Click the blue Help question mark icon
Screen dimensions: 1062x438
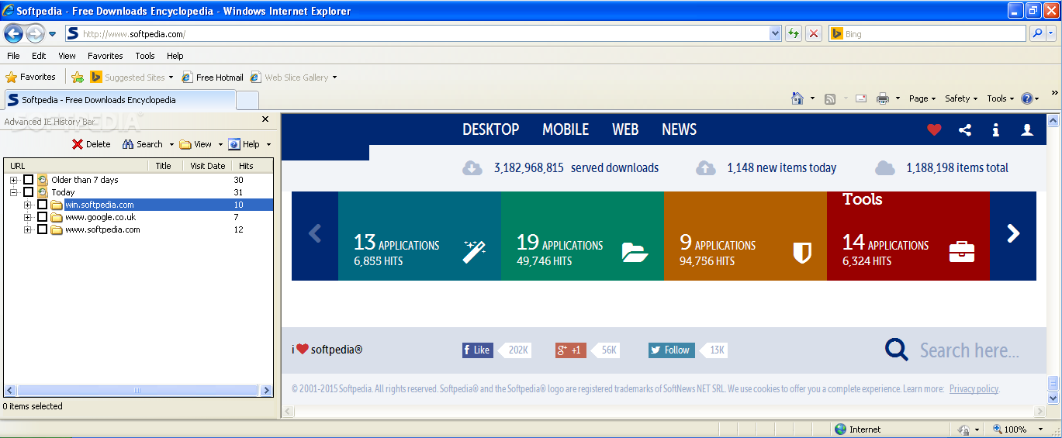(1027, 98)
